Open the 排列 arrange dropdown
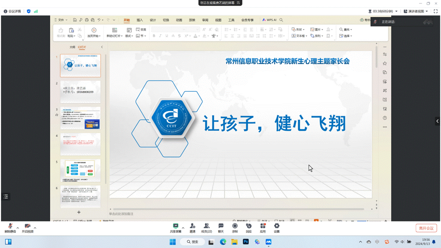Image resolution: width=441 pixels, height=248 pixels. (317, 36)
